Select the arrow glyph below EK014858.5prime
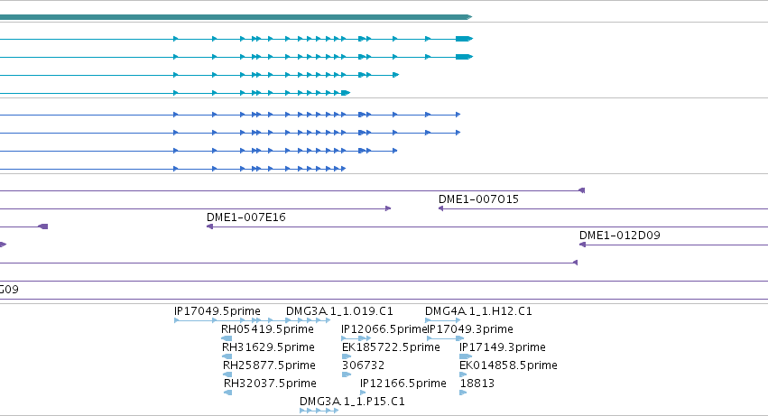 (x=463, y=374)
